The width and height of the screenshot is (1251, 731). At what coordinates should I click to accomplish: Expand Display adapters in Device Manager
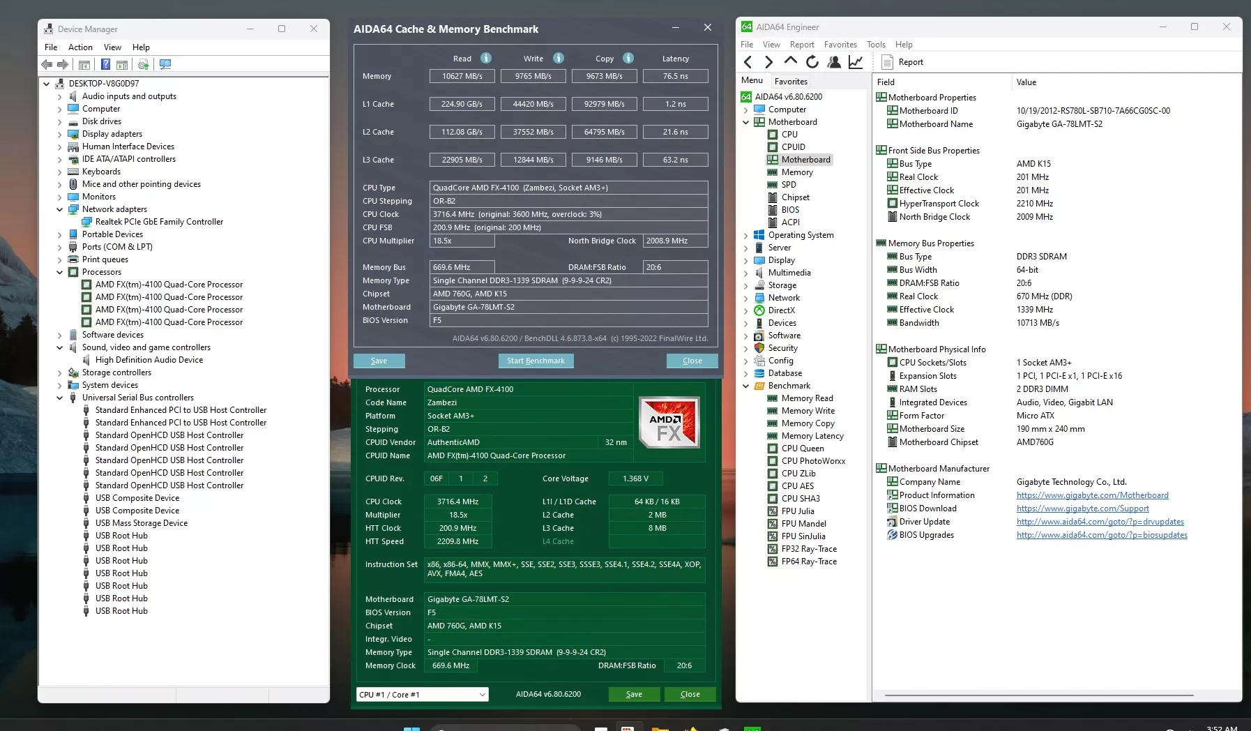coord(59,134)
